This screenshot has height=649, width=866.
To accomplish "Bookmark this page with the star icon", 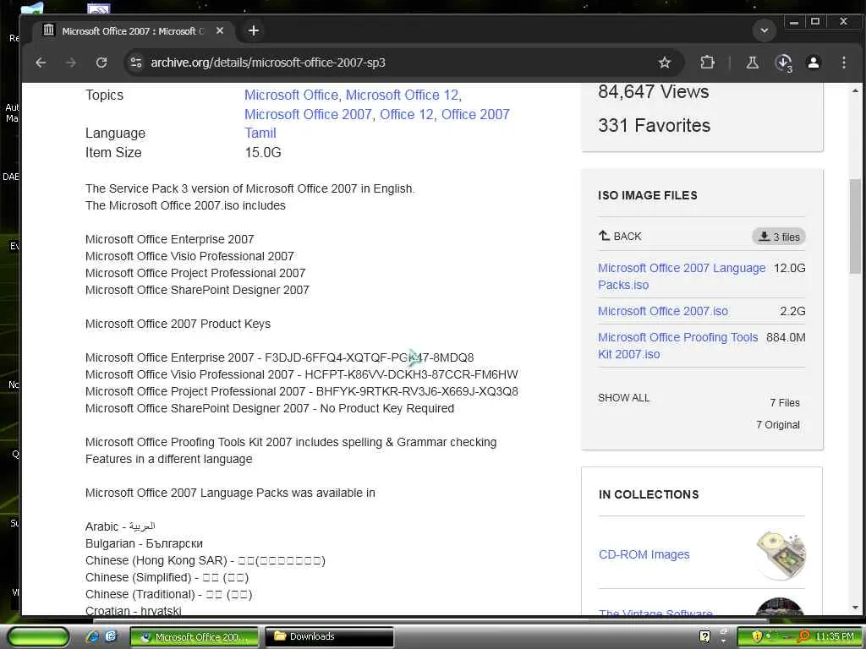I will click(x=665, y=63).
